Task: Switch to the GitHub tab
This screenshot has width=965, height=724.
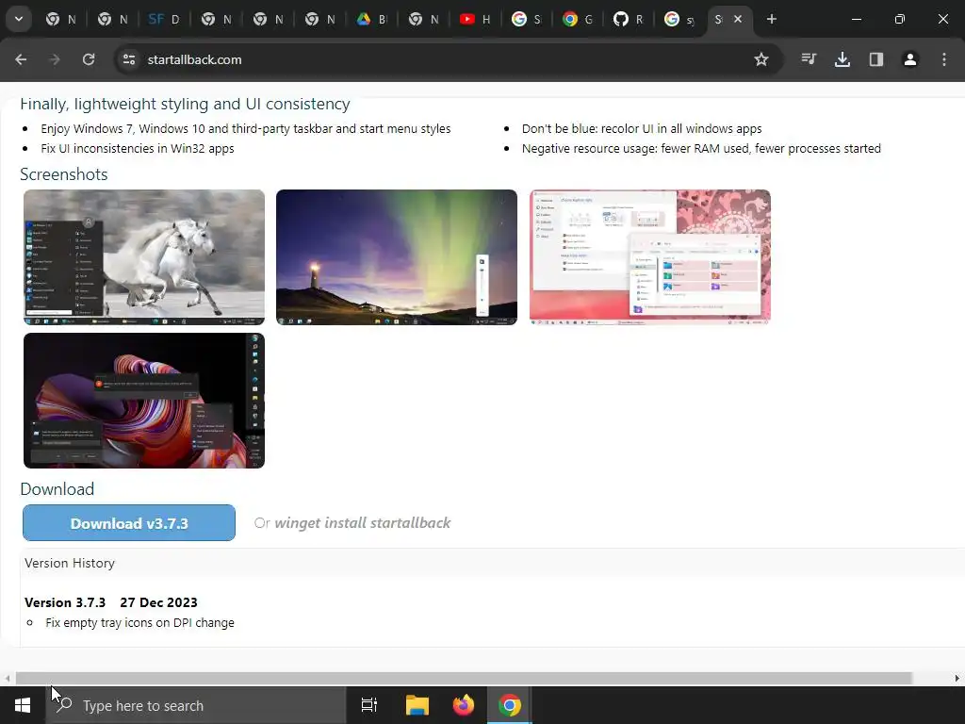Action: tap(628, 19)
